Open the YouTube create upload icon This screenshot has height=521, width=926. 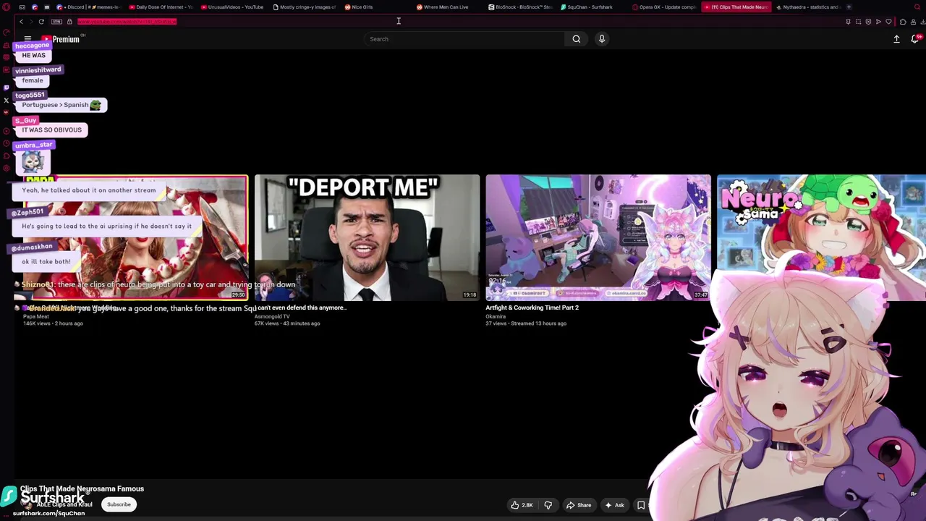(x=896, y=39)
